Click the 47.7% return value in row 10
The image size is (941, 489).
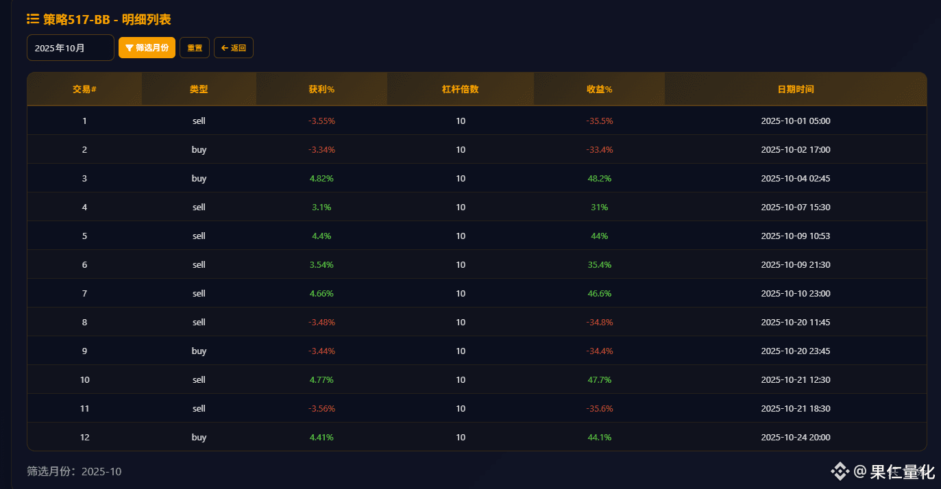click(x=599, y=380)
